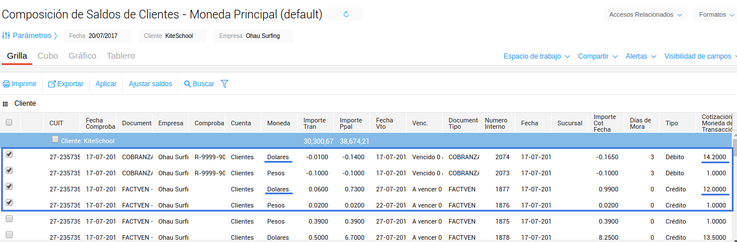
Task: Expand the Accesos Relacionados dropdown
Action: pyautogui.click(x=647, y=14)
